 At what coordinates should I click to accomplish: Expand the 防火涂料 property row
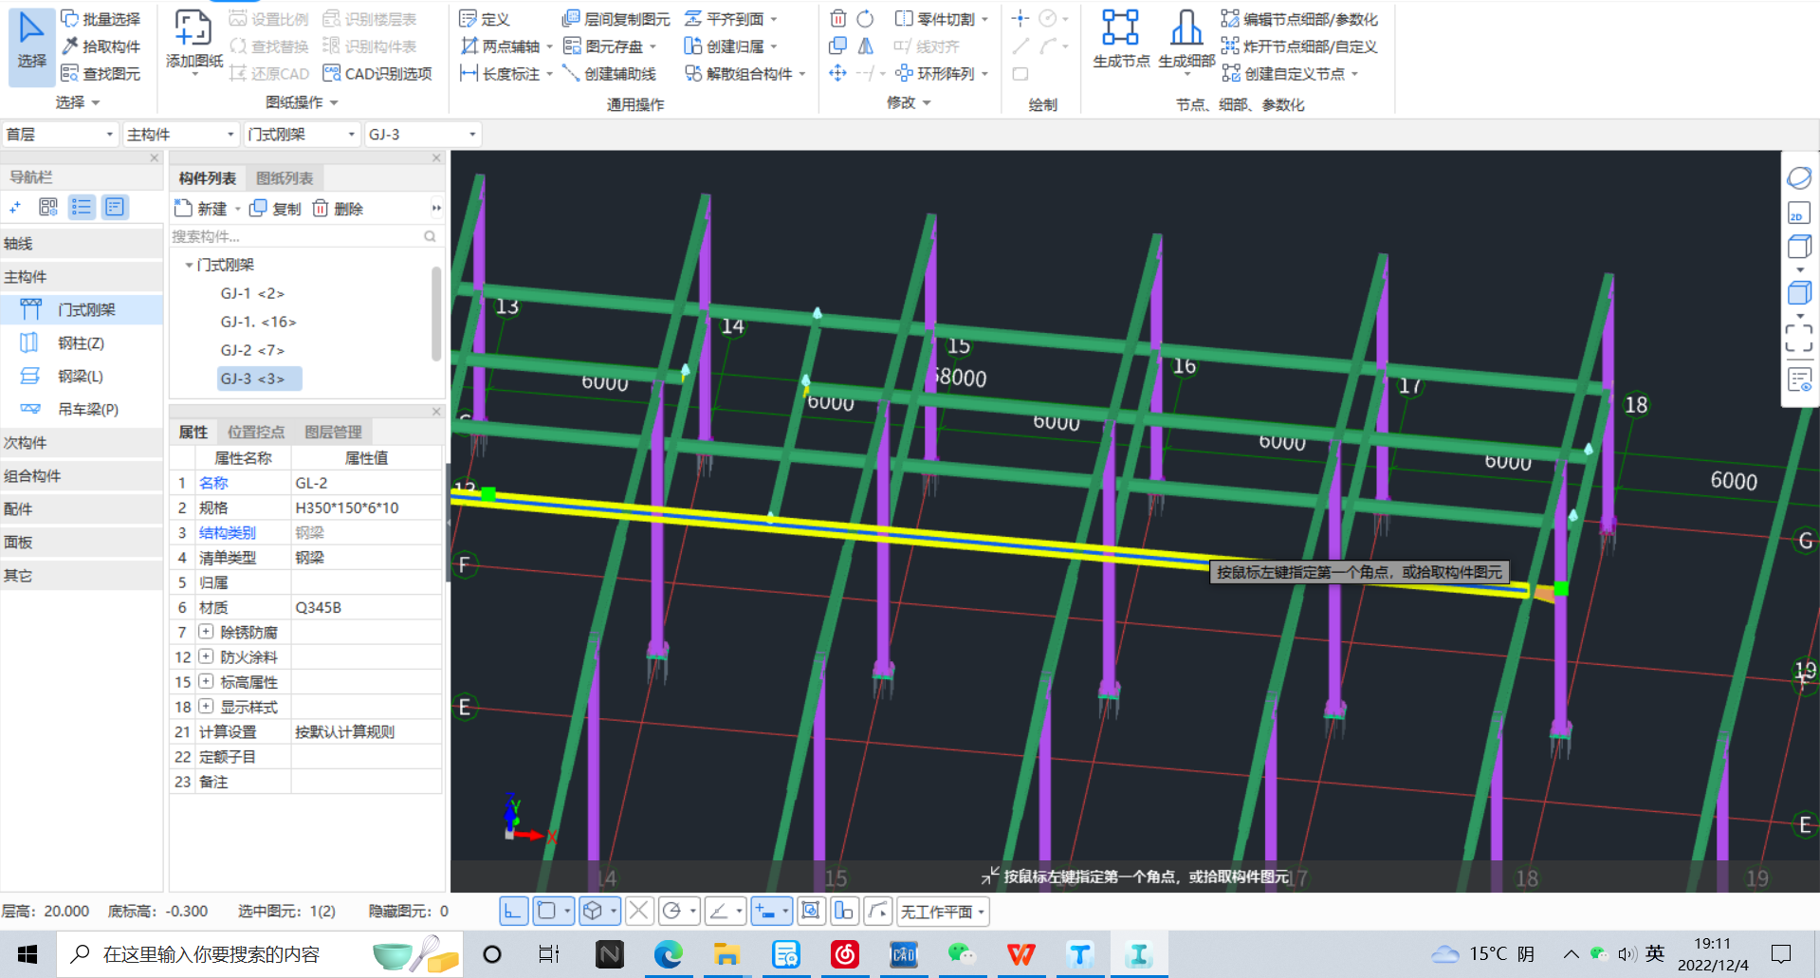coord(206,656)
